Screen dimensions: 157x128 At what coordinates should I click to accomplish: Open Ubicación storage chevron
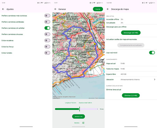155,80
